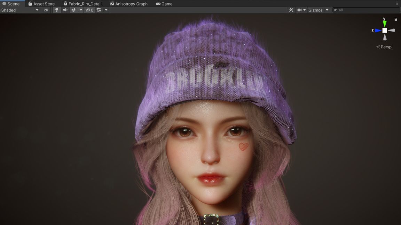This screenshot has height=225, width=401.
Task: Click the hidden objects eye icon showing 0
Action: click(89, 10)
